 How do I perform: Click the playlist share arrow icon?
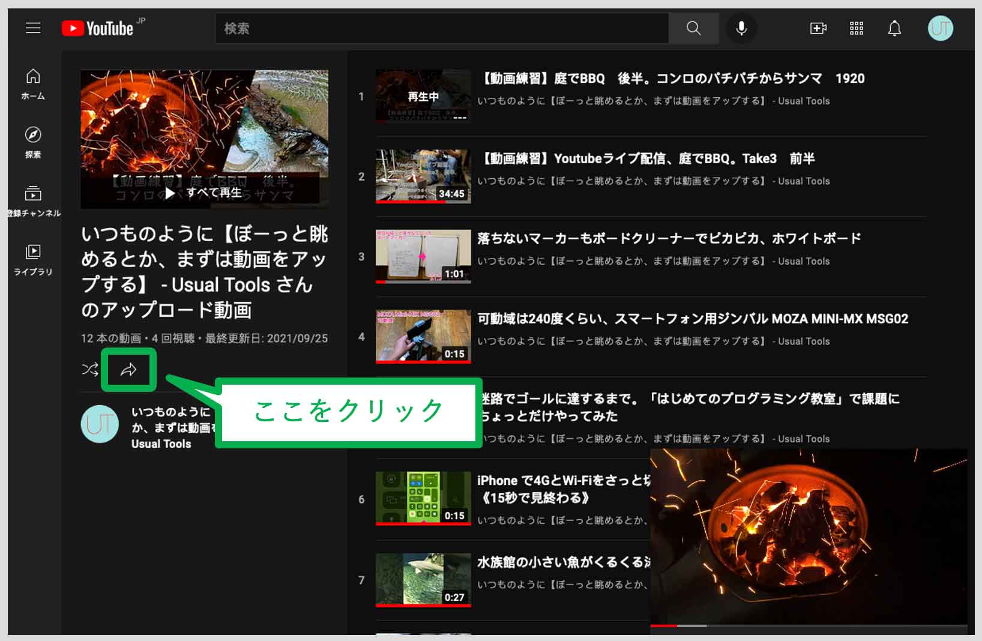tap(128, 370)
